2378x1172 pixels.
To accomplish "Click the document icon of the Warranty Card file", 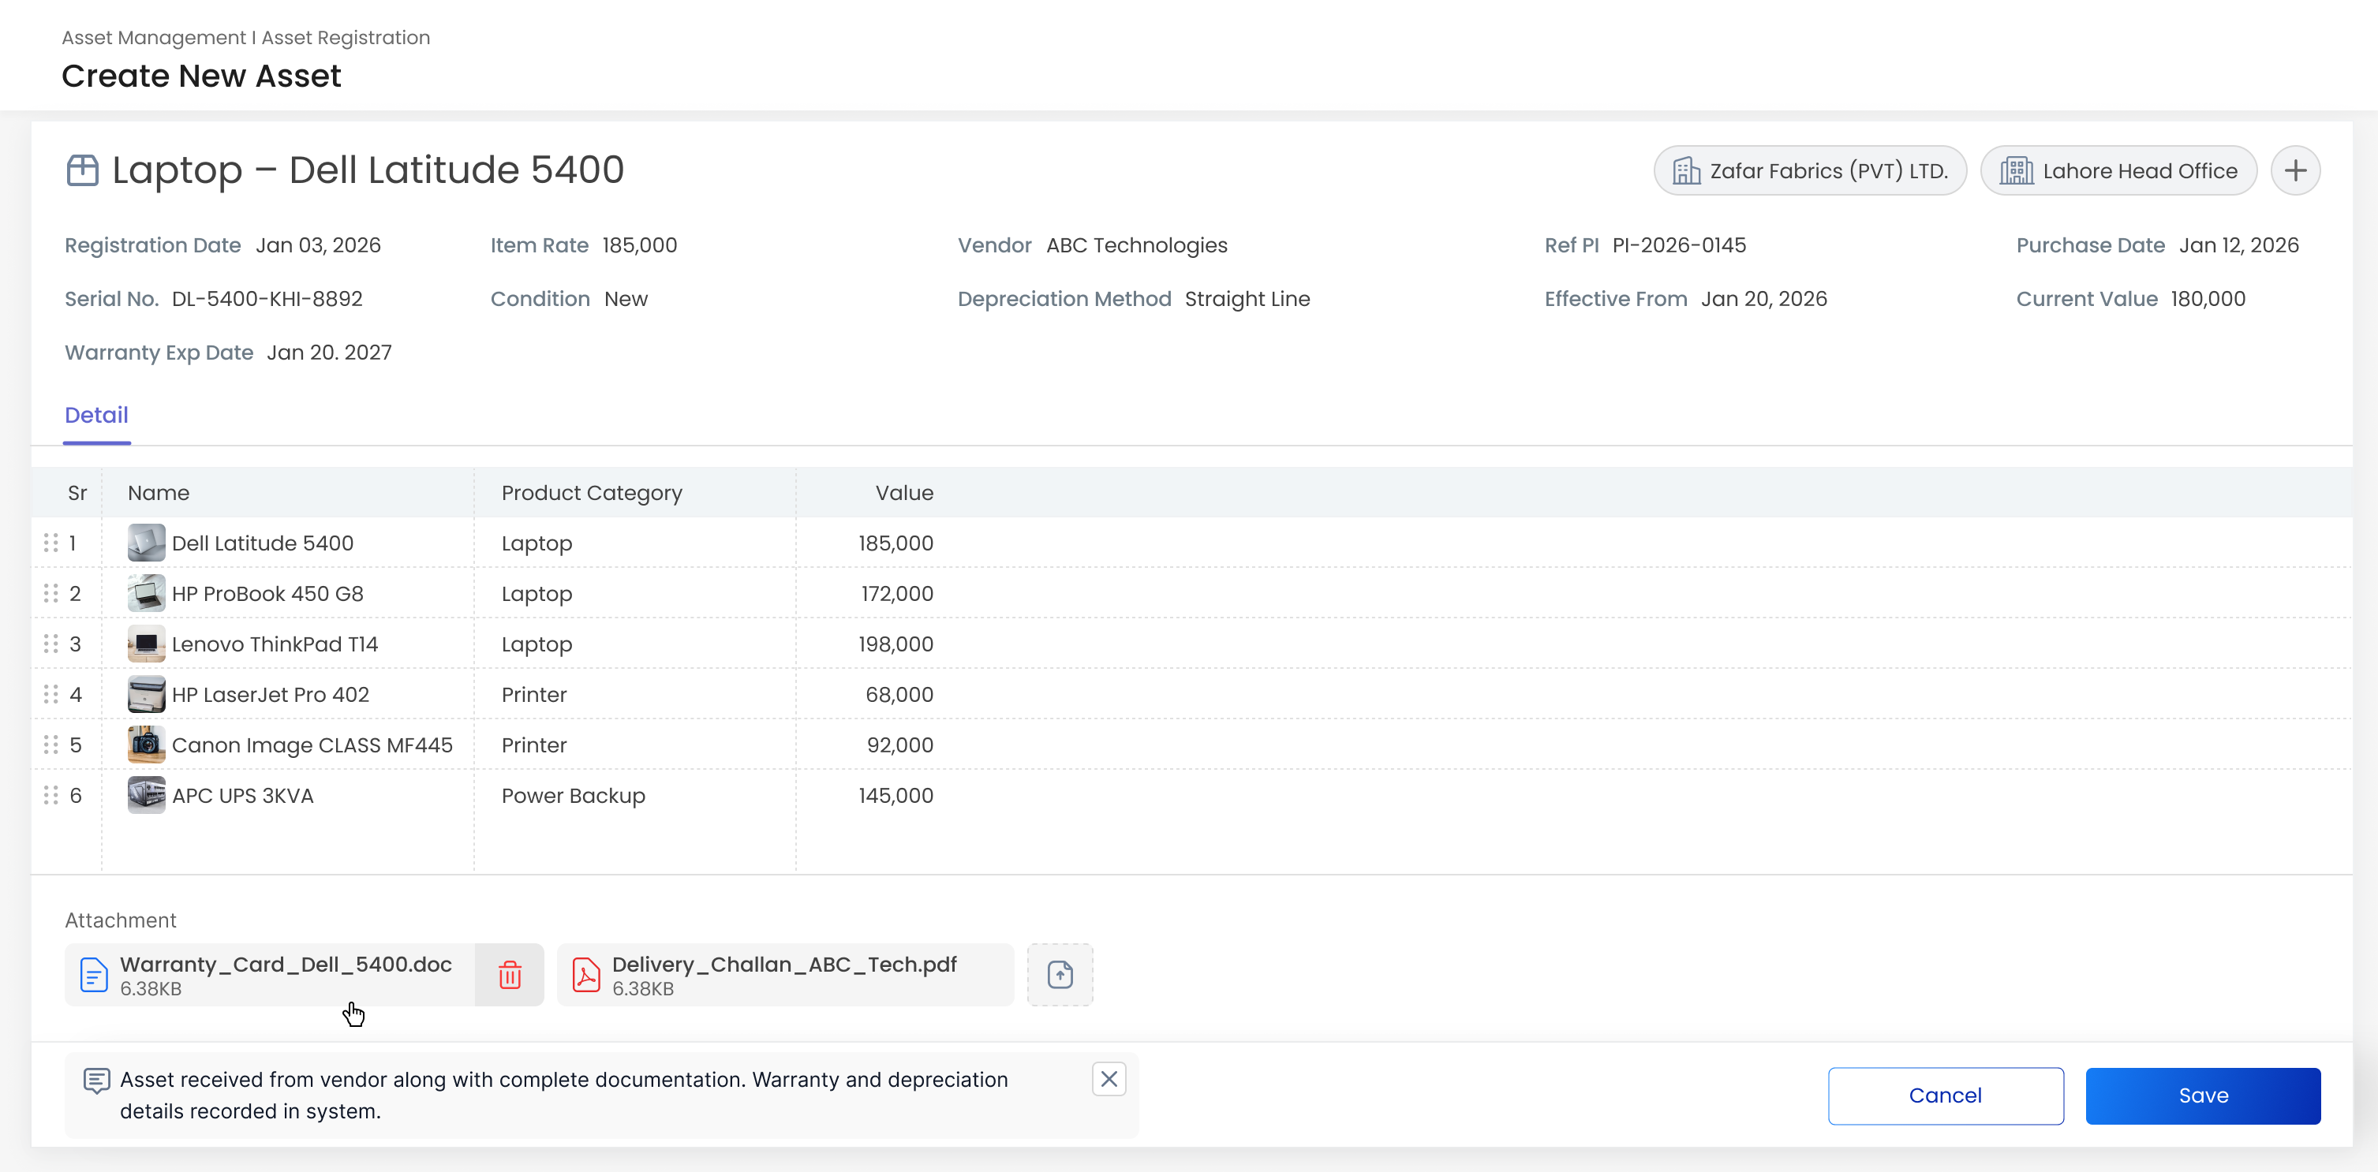I will 93,975.
